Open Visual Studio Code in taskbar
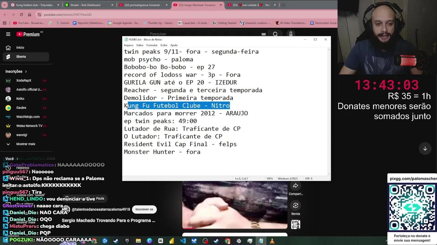The height and width of the screenshot is (245, 437). pyautogui.click(x=183, y=241)
